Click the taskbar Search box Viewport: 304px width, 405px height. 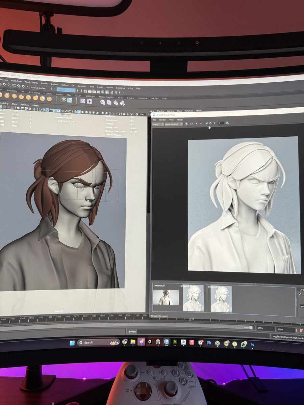click(x=98, y=342)
